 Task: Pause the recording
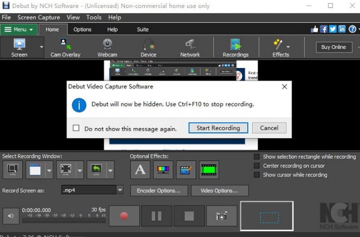point(157,216)
